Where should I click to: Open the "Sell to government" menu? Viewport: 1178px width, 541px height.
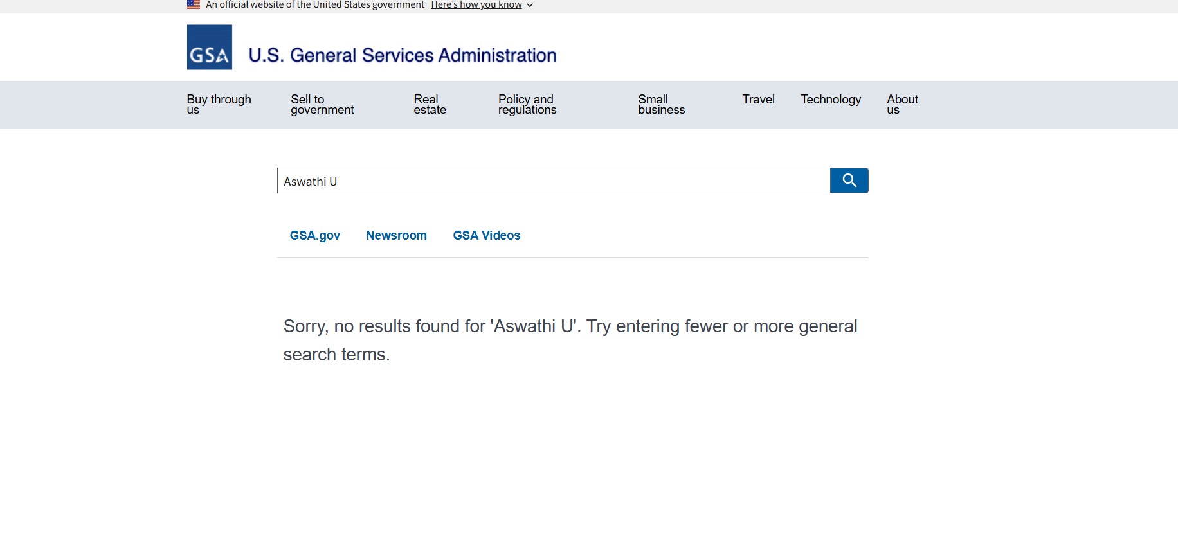pyautogui.click(x=322, y=104)
